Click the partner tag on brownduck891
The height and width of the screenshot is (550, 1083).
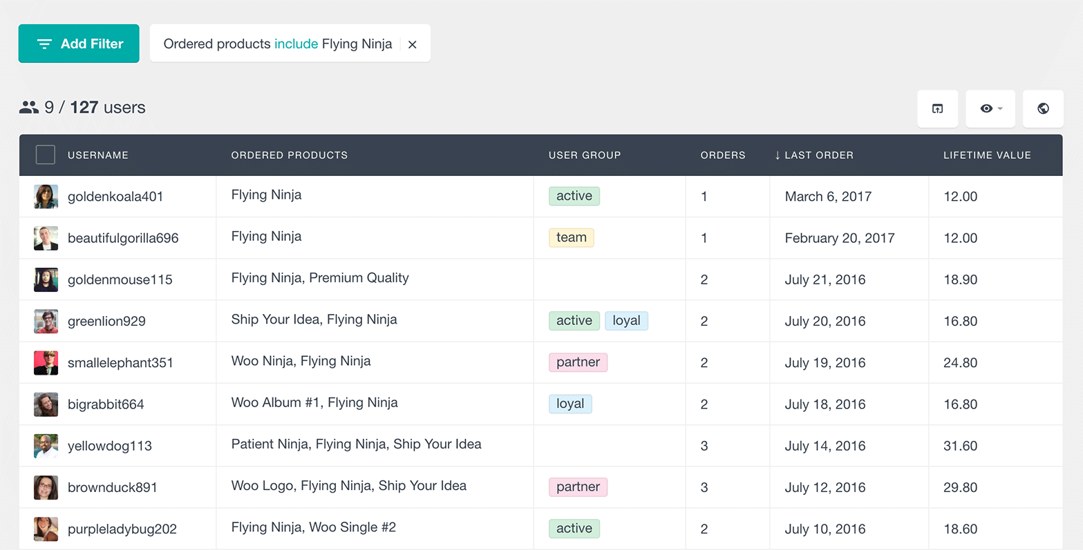coord(578,487)
